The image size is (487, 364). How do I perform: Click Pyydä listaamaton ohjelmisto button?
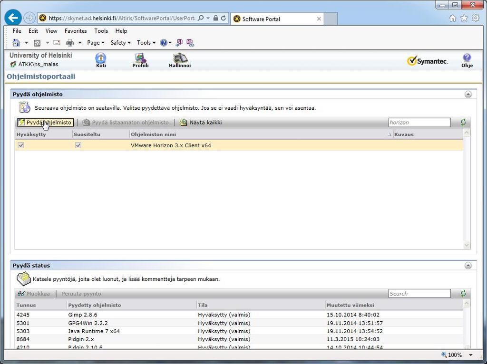pyautogui.click(x=126, y=123)
